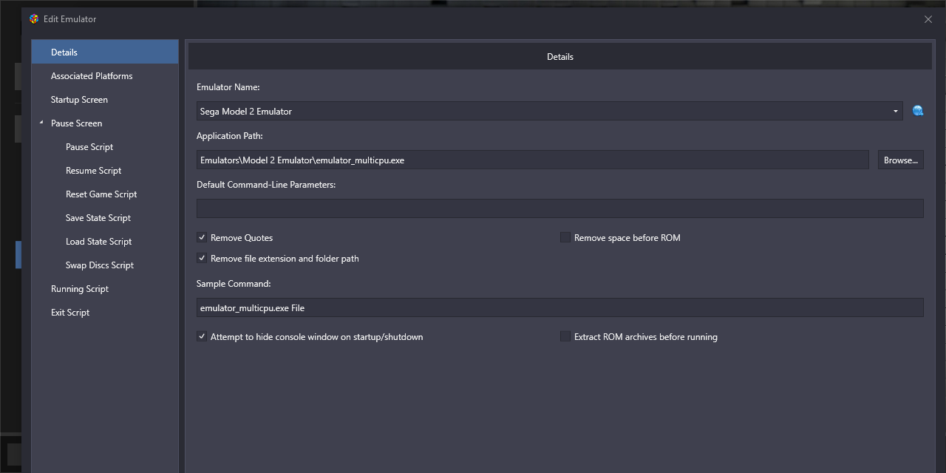Enable Remove space before ROM
The width and height of the screenshot is (946, 473).
click(565, 238)
